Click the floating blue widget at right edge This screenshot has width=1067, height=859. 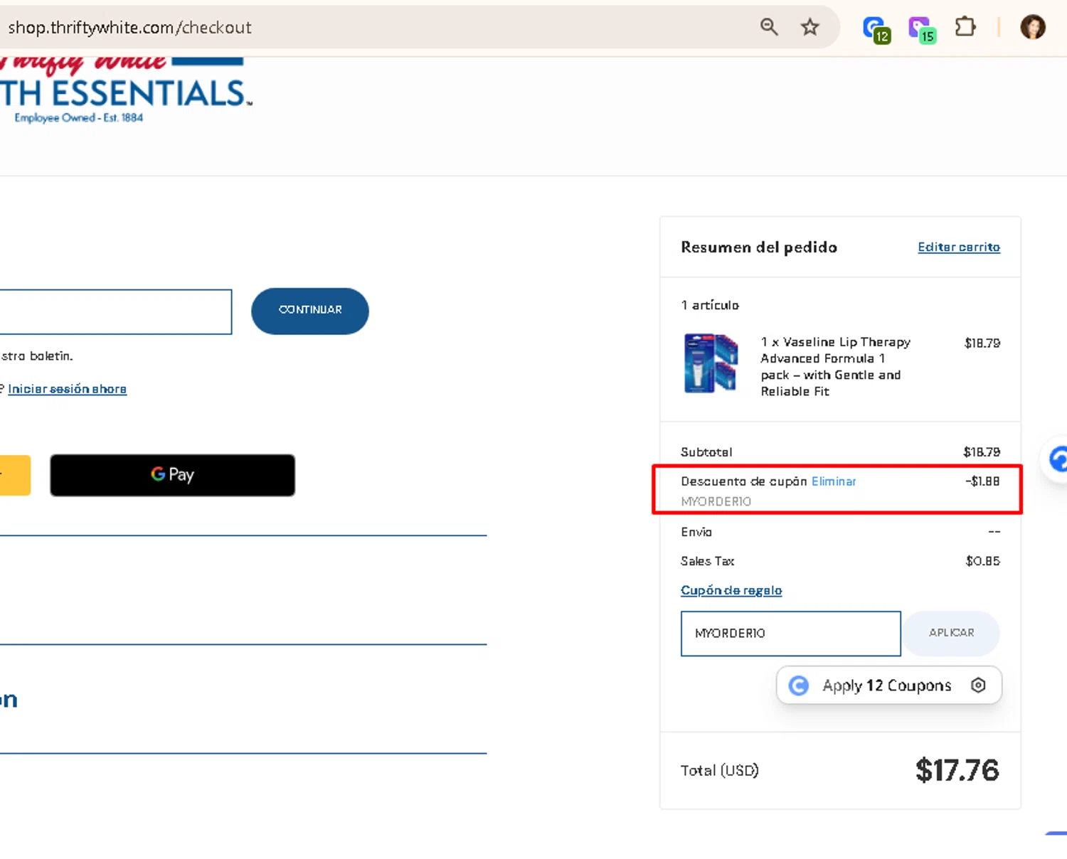point(1056,459)
